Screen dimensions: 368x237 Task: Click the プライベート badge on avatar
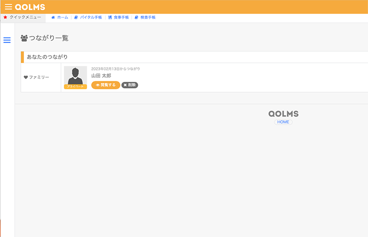pyautogui.click(x=75, y=87)
